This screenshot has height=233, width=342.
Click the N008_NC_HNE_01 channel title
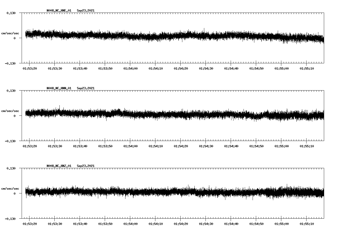(x=59, y=11)
